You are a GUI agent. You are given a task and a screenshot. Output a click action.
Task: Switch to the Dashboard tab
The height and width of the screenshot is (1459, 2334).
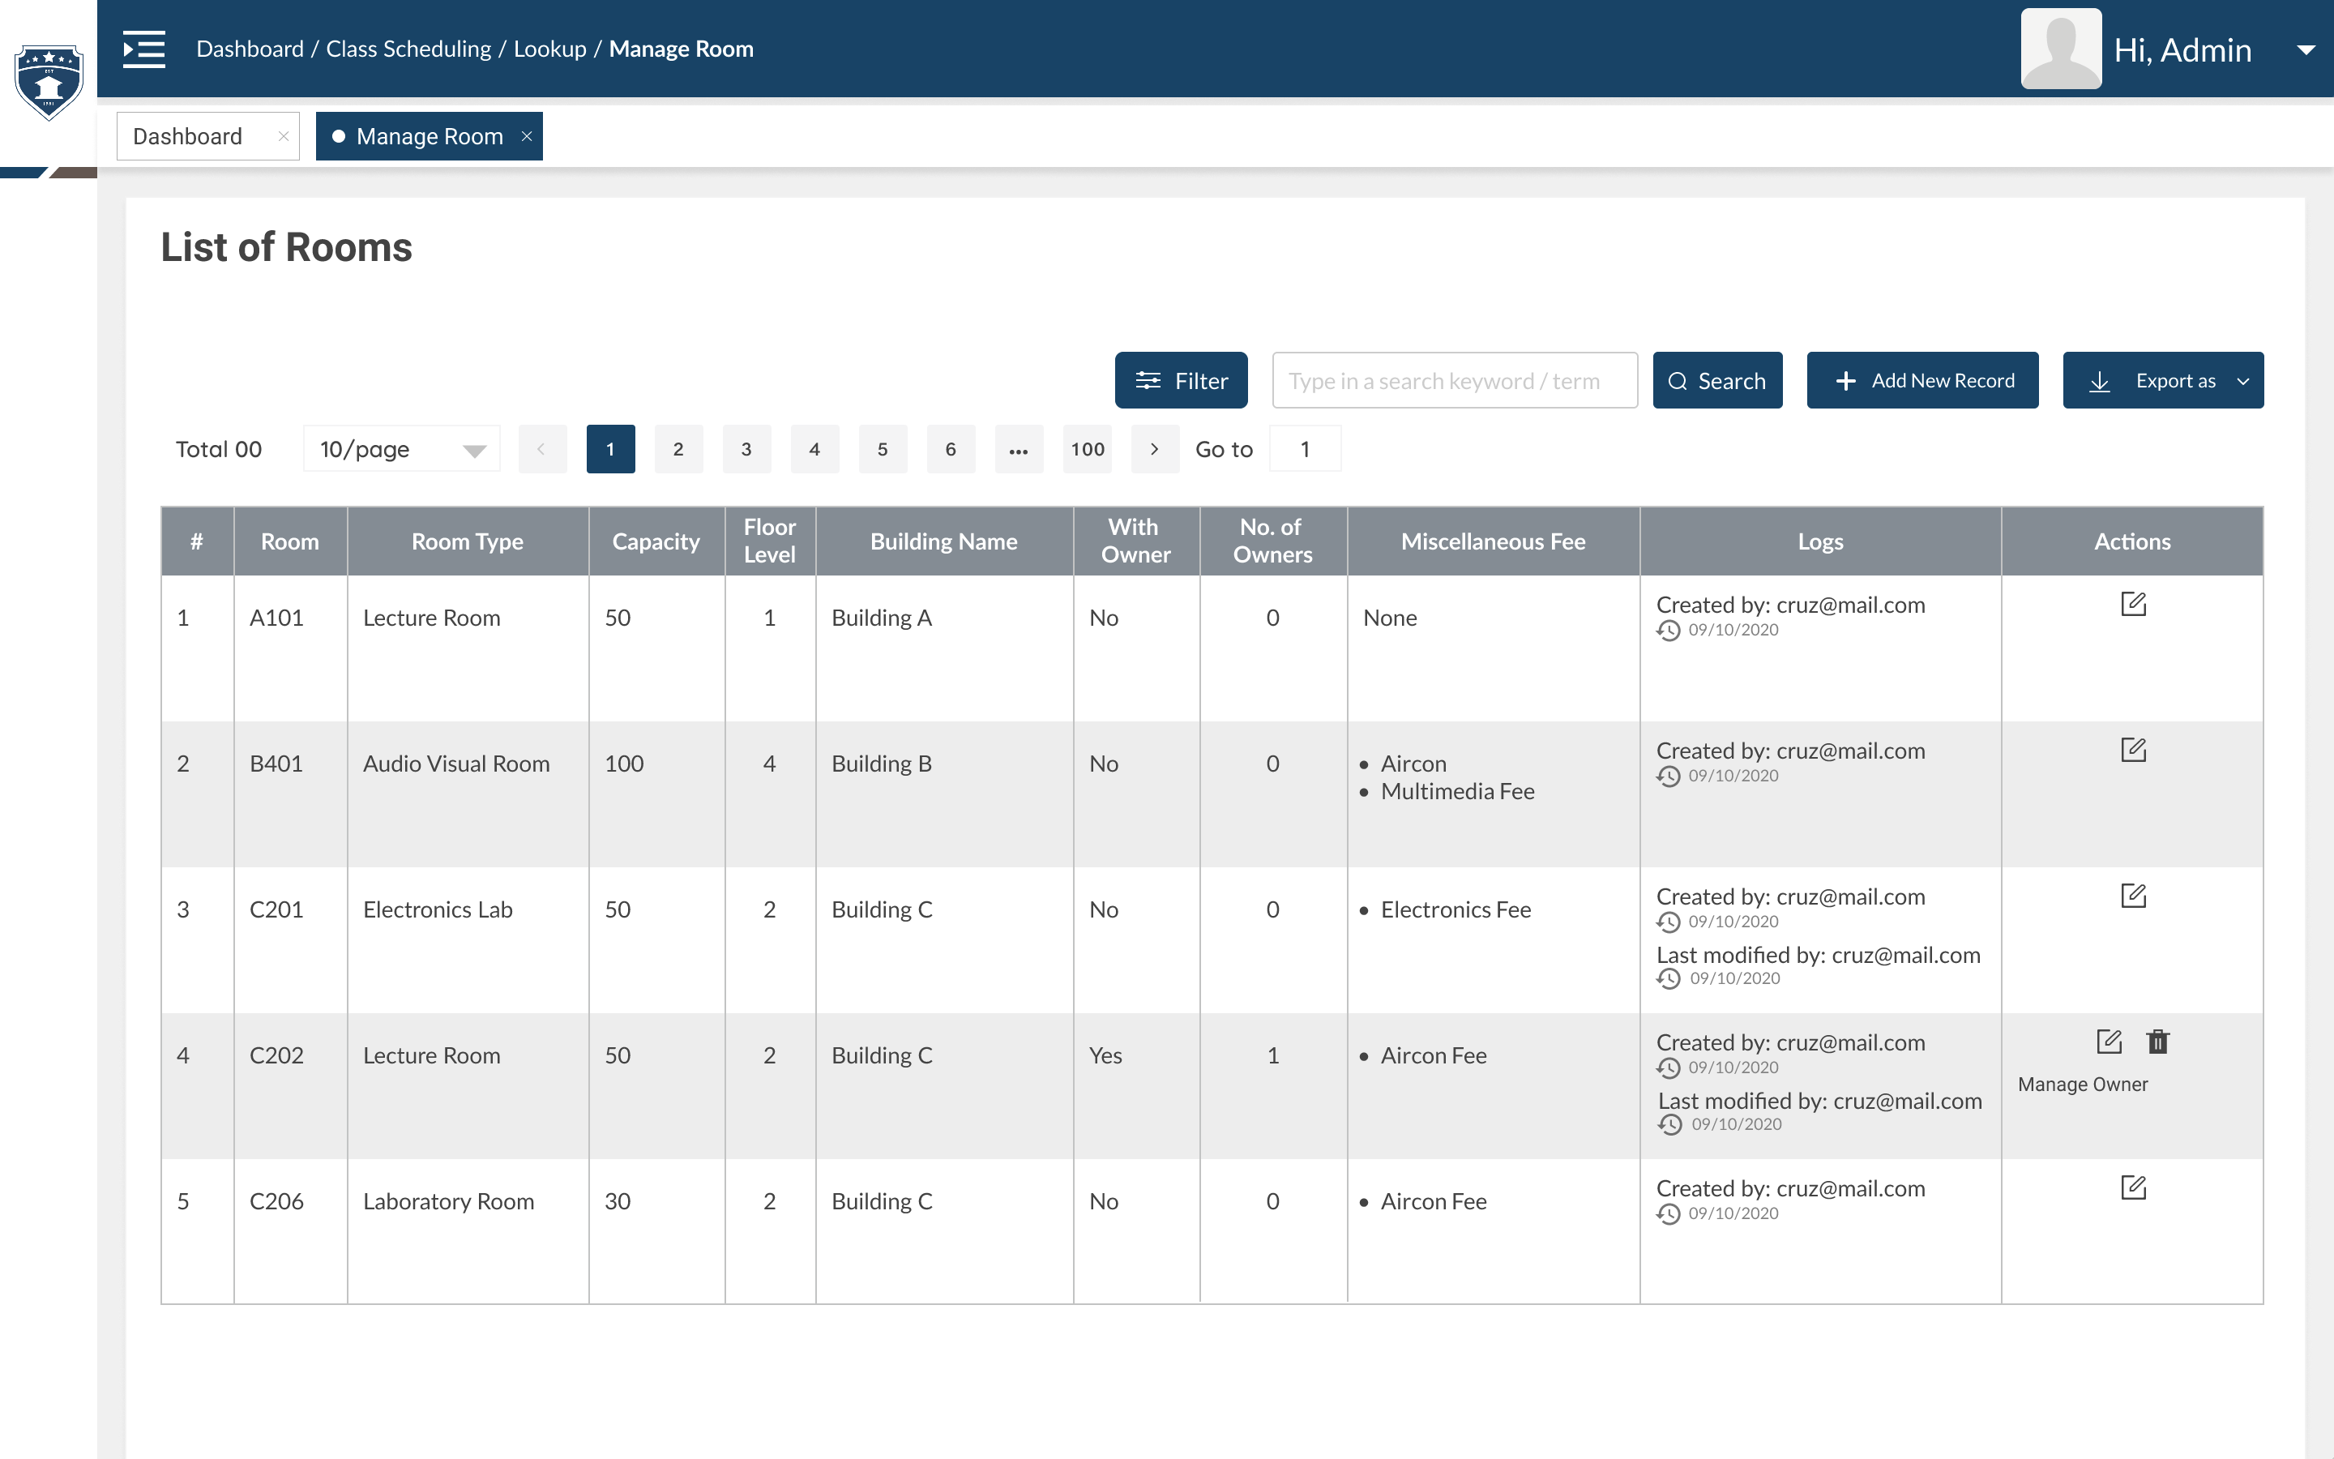click(x=187, y=136)
